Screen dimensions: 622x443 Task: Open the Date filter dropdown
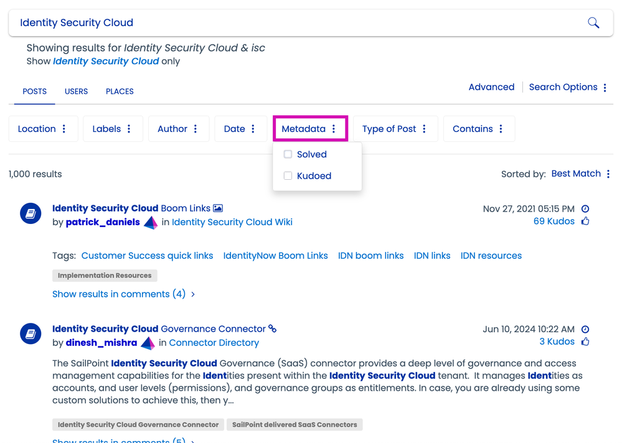point(240,129)
